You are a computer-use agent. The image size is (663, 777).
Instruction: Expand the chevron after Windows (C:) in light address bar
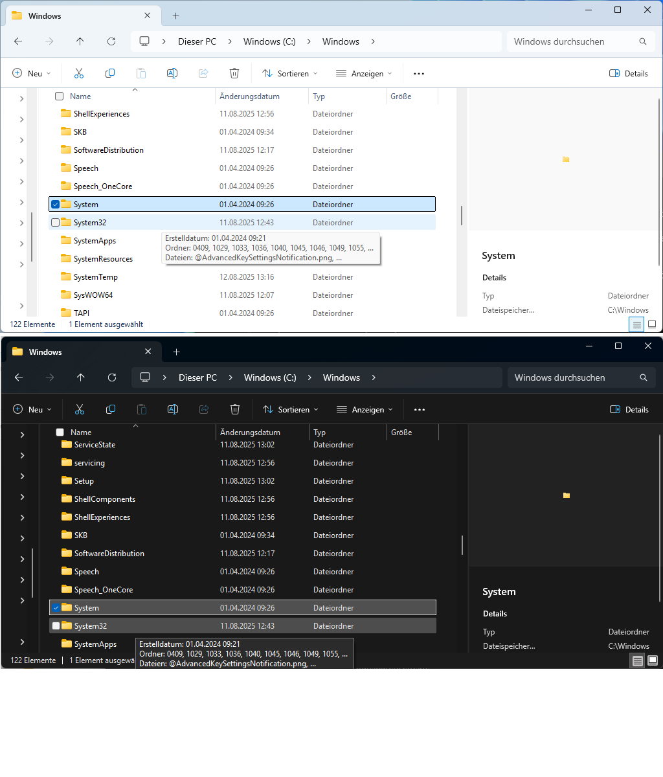309,41
